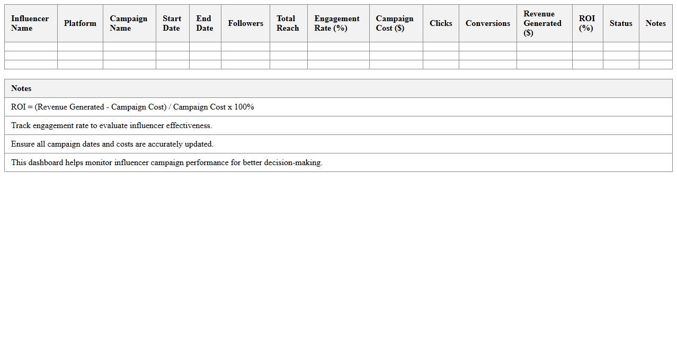Click the Notes column header in the top table
Image resolution: width=677 pixels, height=344 pixels.
pyautogui.click(x=655, y=23)
